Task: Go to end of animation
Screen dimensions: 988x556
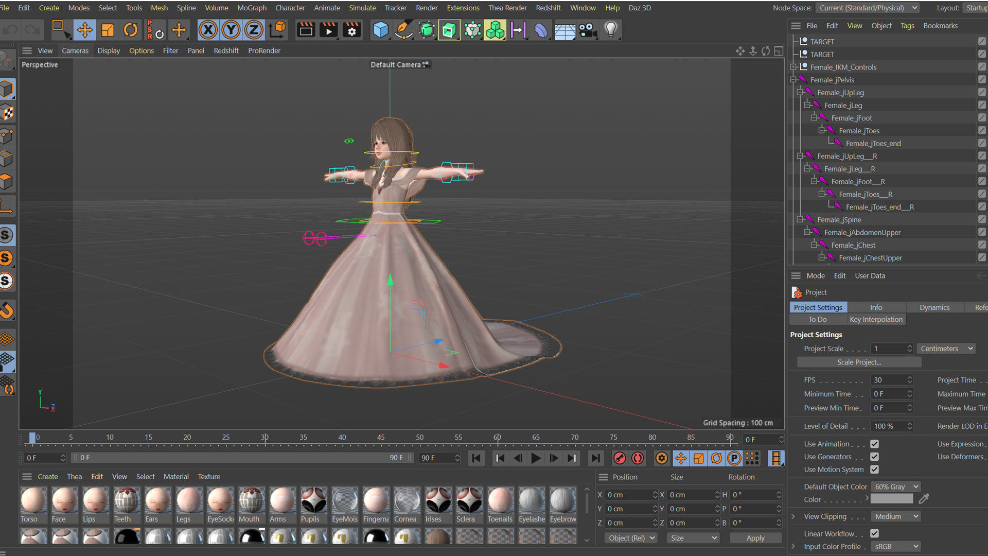Action: click(595, 458)
